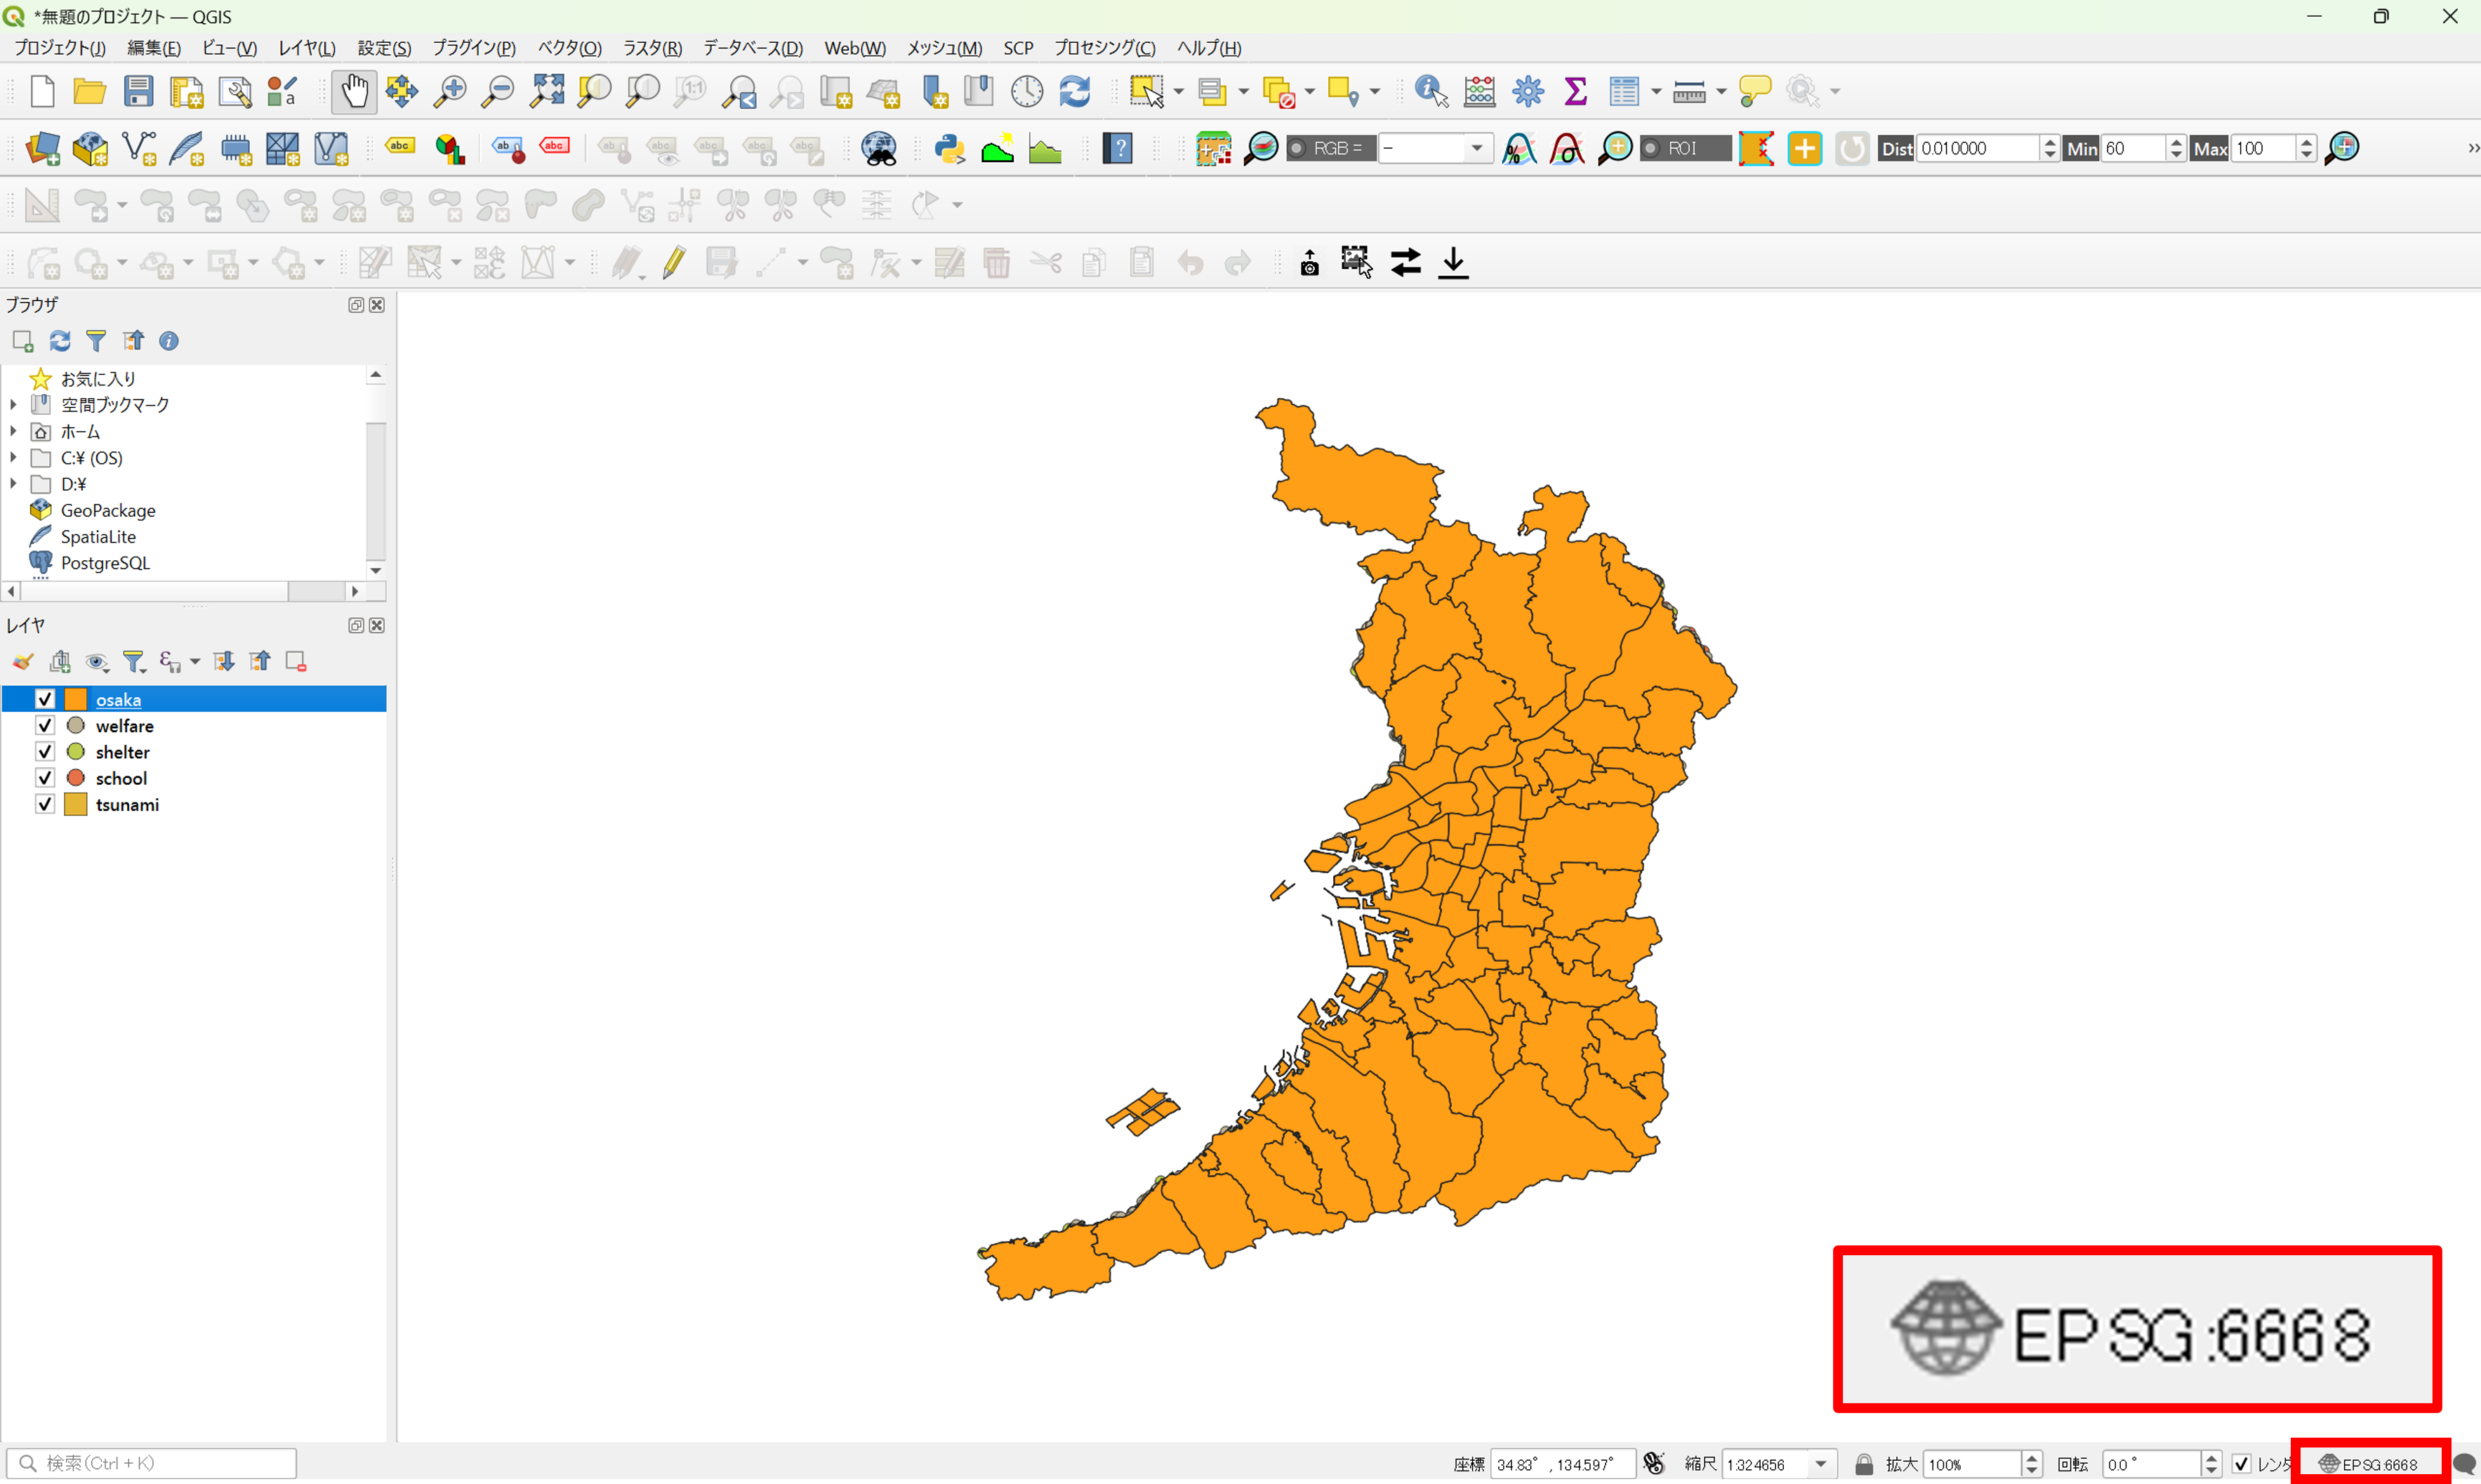This screenshot has height=1484, width=2481.
Task: Open the Python console icon
Action: pyautogui.click(x=949, y=149)
